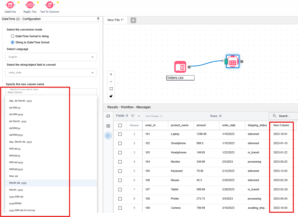The height and width of the screenshot is (217, 298).
Task: Pin the Configuration panel
Action: coord(98,19)
